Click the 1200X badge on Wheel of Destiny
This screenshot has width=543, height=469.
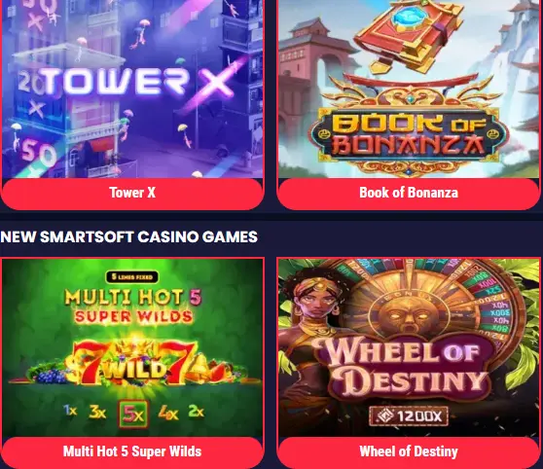point(409,415)
